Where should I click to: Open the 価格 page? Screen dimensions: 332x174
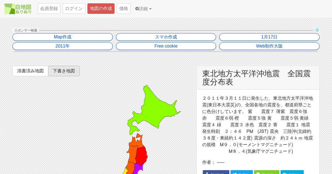pos(124,9)
